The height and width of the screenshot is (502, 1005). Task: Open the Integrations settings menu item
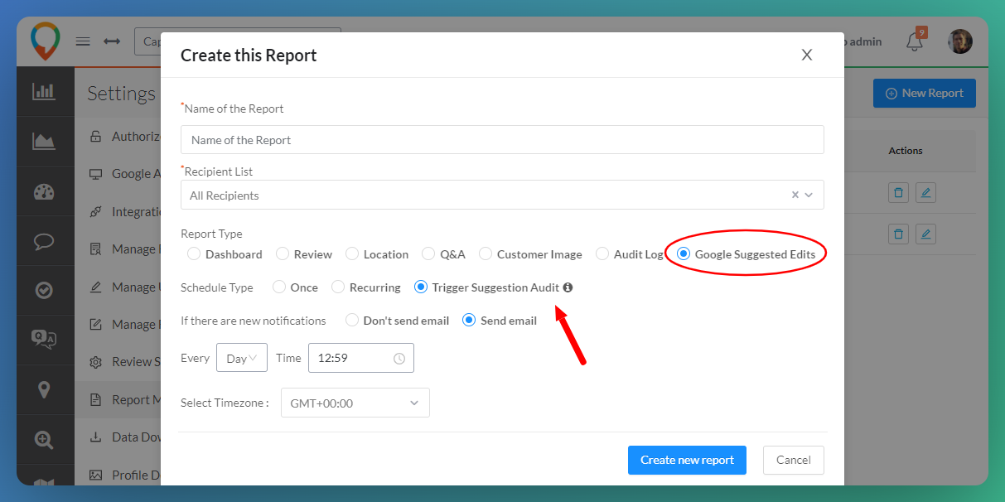click(x=118, y=212)
